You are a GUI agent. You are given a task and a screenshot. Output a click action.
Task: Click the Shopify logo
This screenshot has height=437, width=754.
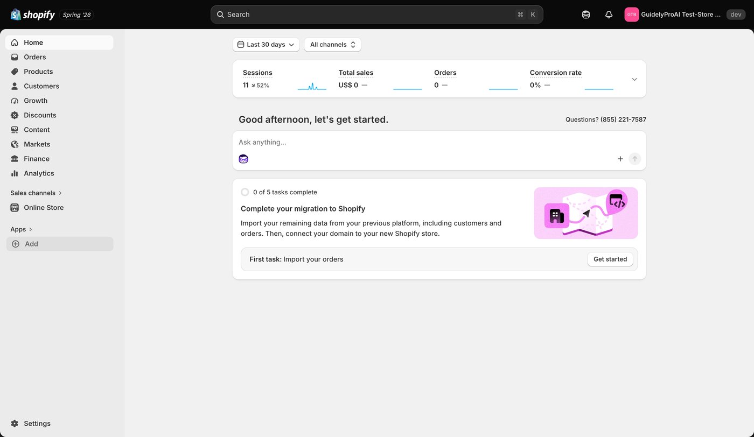33,15
